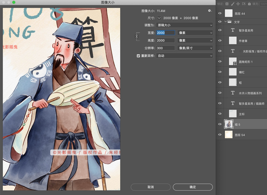Click the folder icon of 文字 group
Image resolution: width=267 pixels, height=195 pixels.
(x=230, y=22)
